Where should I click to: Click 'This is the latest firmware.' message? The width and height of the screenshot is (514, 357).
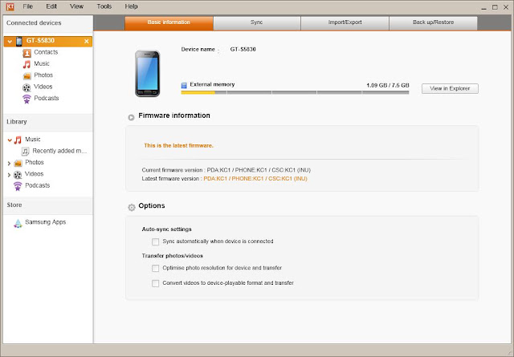click(x=178, y=146)
